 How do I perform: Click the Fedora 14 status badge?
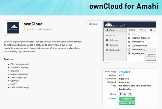[127, 99]
